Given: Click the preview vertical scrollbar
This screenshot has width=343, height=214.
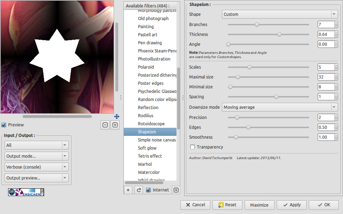Looking at the screenshot, I should click(117, 57).
